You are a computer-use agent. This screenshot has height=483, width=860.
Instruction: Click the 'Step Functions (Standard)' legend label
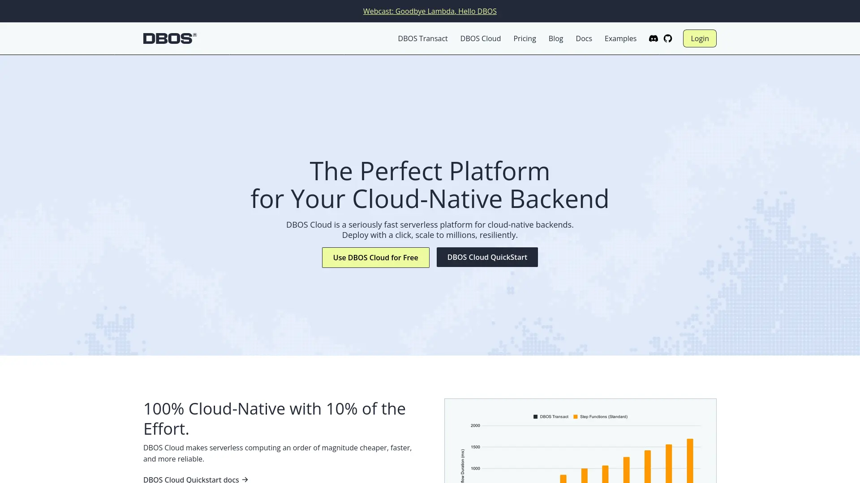pyautogui.click(x=603, y=416)
